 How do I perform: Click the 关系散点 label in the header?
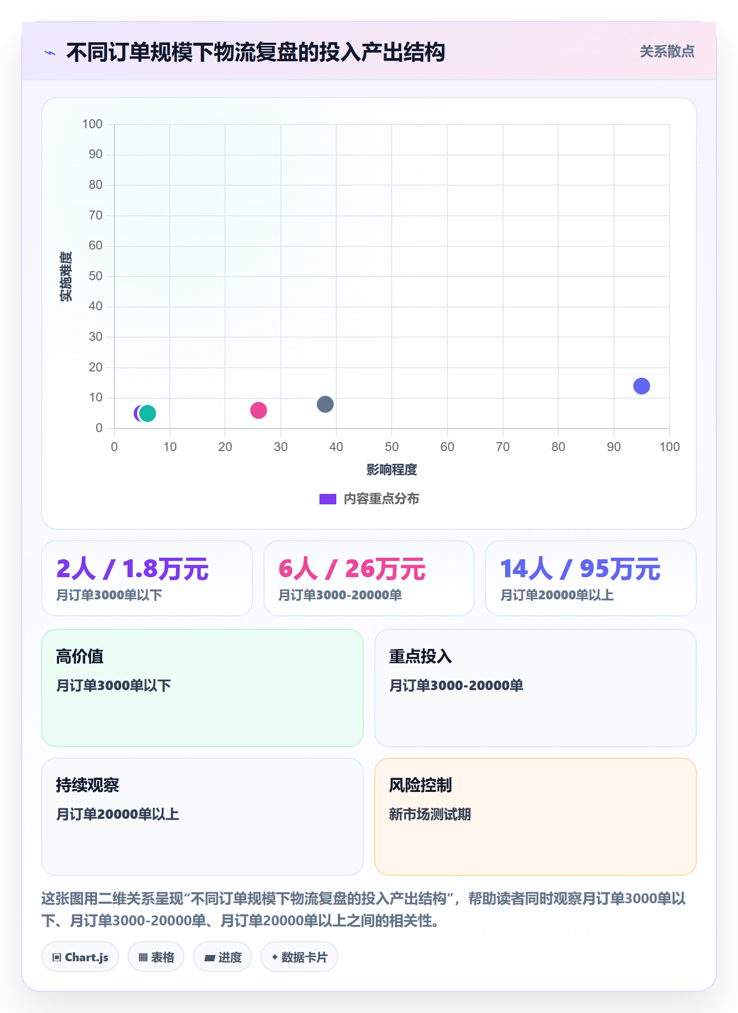coord(667,52)
